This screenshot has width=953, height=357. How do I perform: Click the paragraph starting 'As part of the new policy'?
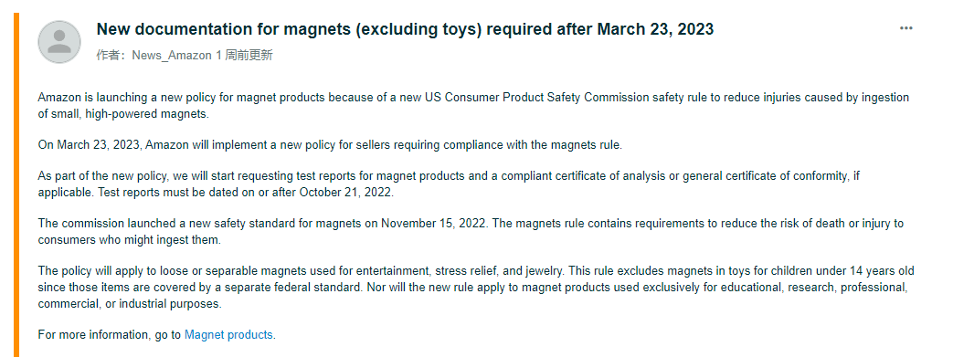click(449, 184)
